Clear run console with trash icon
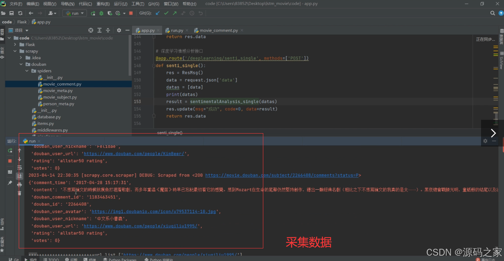This screenshot has height=261, width=504. 20,193
